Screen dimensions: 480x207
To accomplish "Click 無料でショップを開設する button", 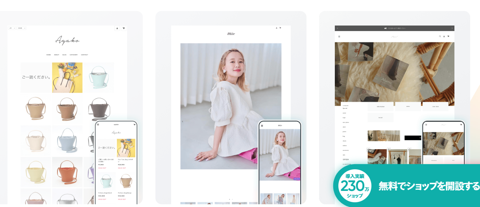I will point(429,186).
